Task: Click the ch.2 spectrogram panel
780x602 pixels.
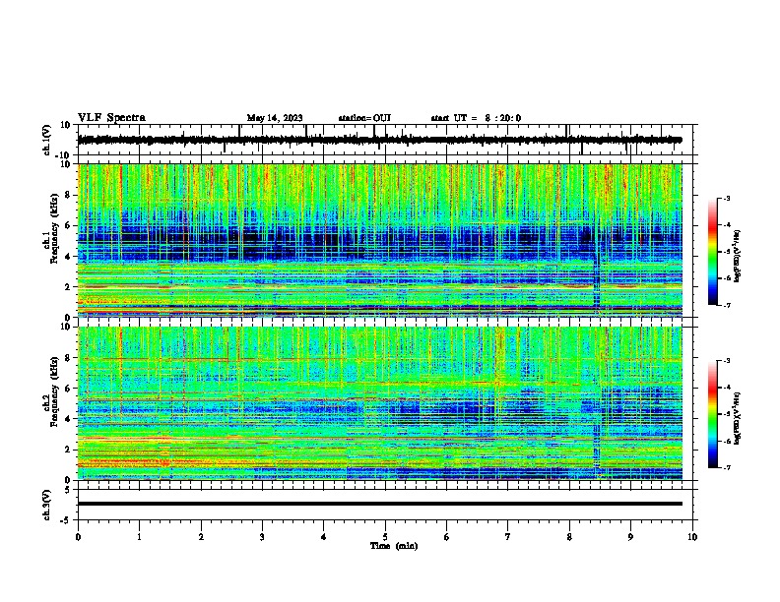Action: click(380, 403)
